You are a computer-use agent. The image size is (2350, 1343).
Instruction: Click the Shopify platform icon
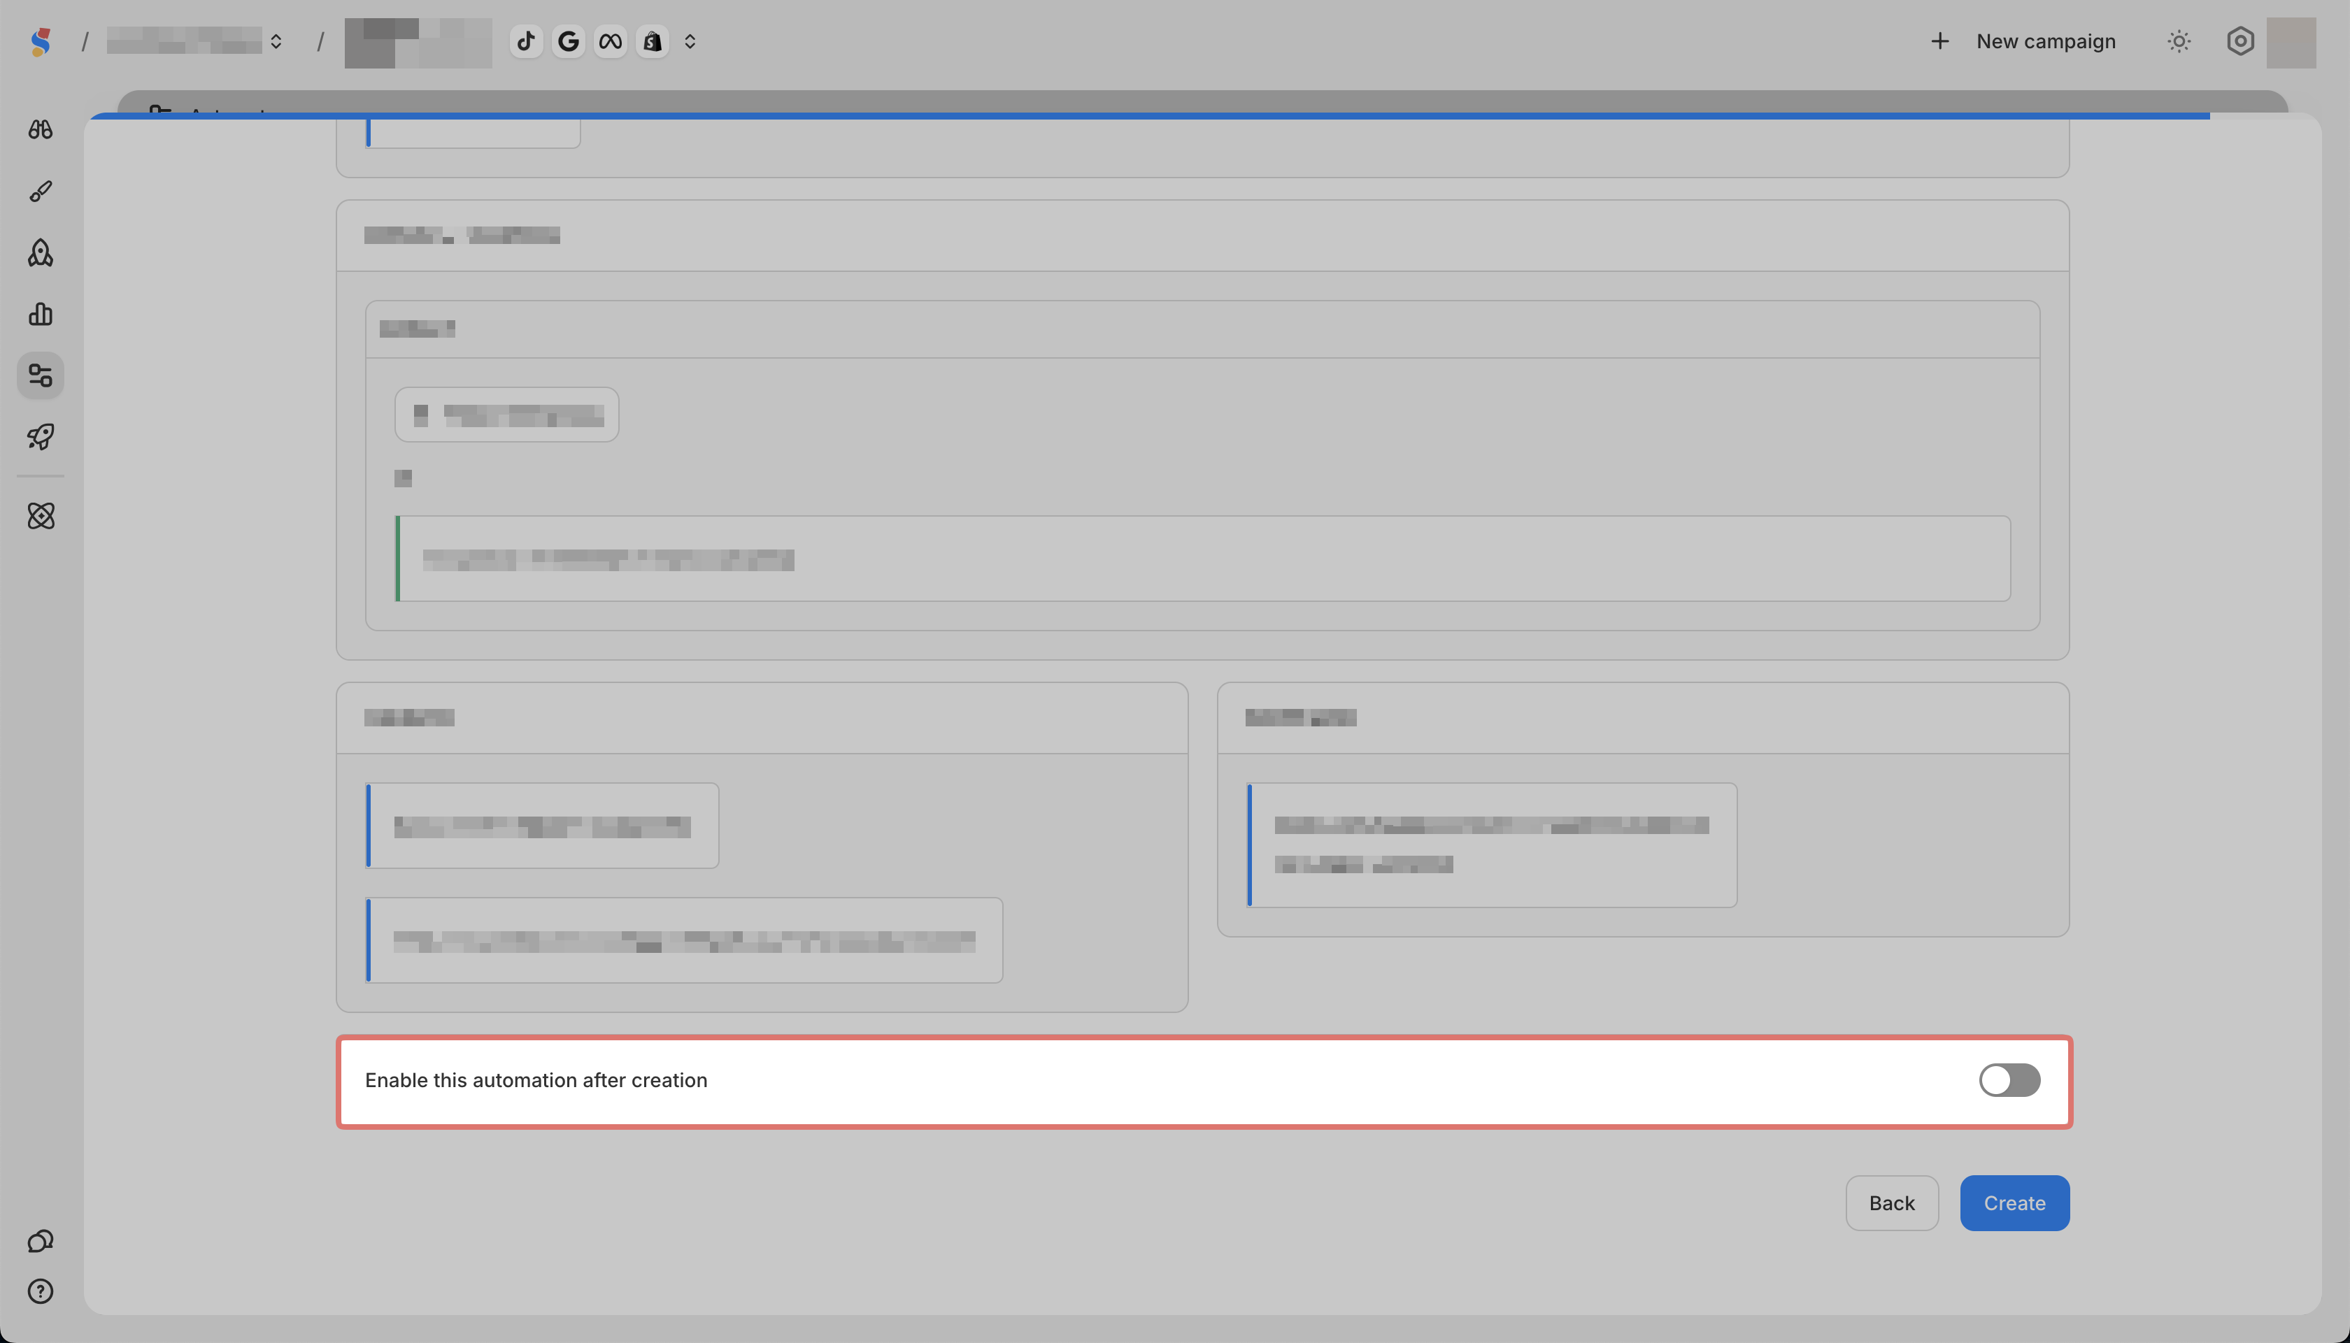tap(653, 41)
